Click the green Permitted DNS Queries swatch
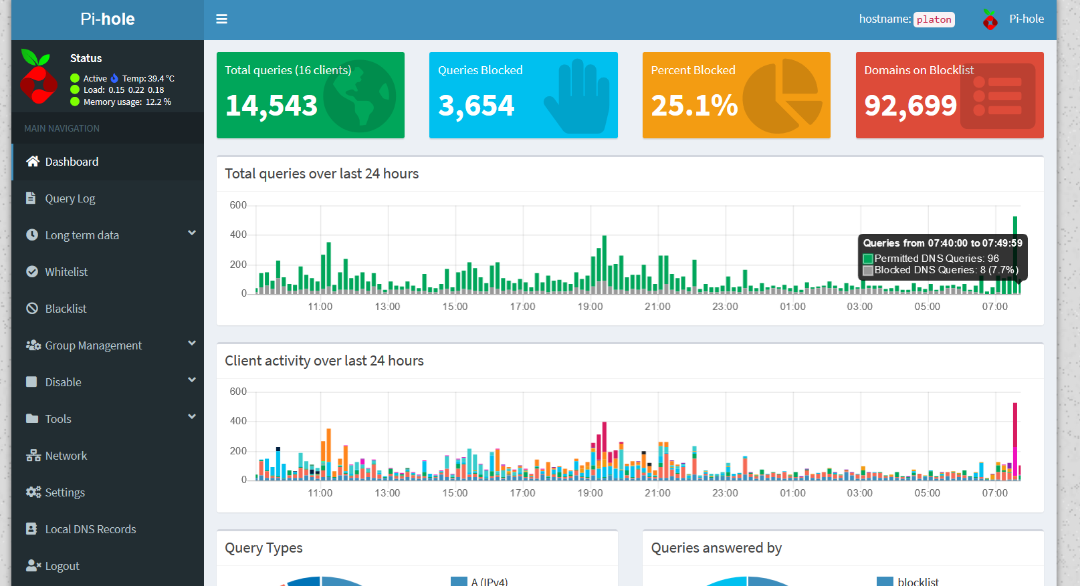This screenshot has width=1080, height=586. 868,259
